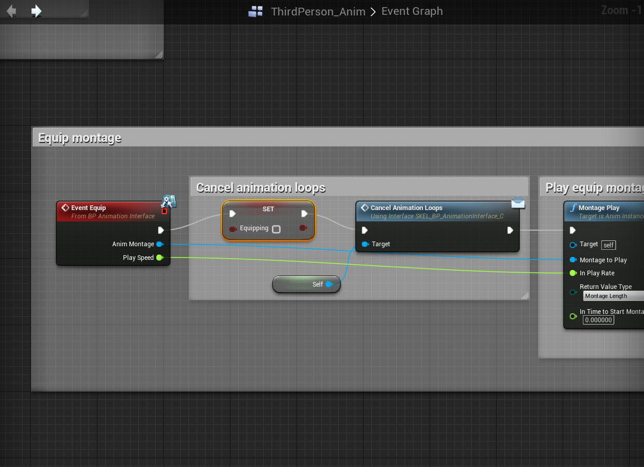
Task: Click the Anim Montage blue output pin
Action: click(x=160, y=244)
